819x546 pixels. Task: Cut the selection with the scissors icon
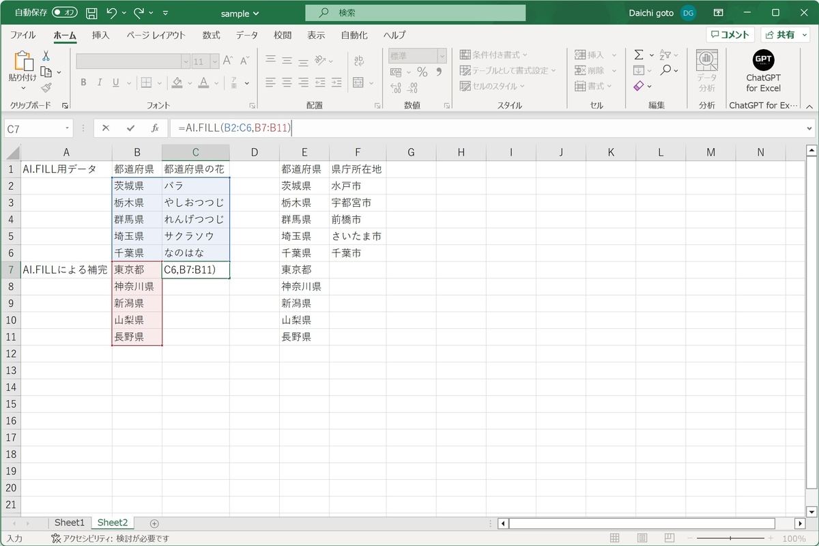click(46, 56)
